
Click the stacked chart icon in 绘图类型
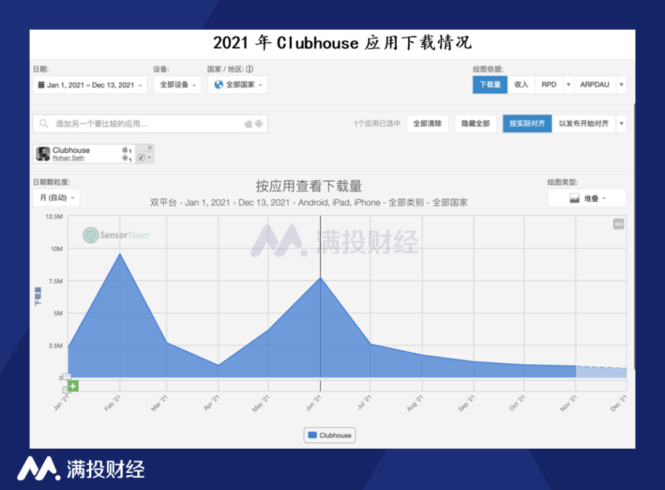[x=574, y=198]
